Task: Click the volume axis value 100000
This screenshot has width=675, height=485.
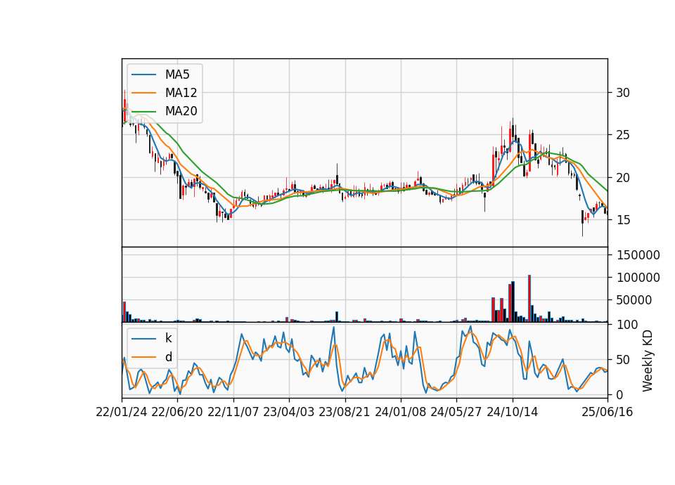Action: pos(638,278)
